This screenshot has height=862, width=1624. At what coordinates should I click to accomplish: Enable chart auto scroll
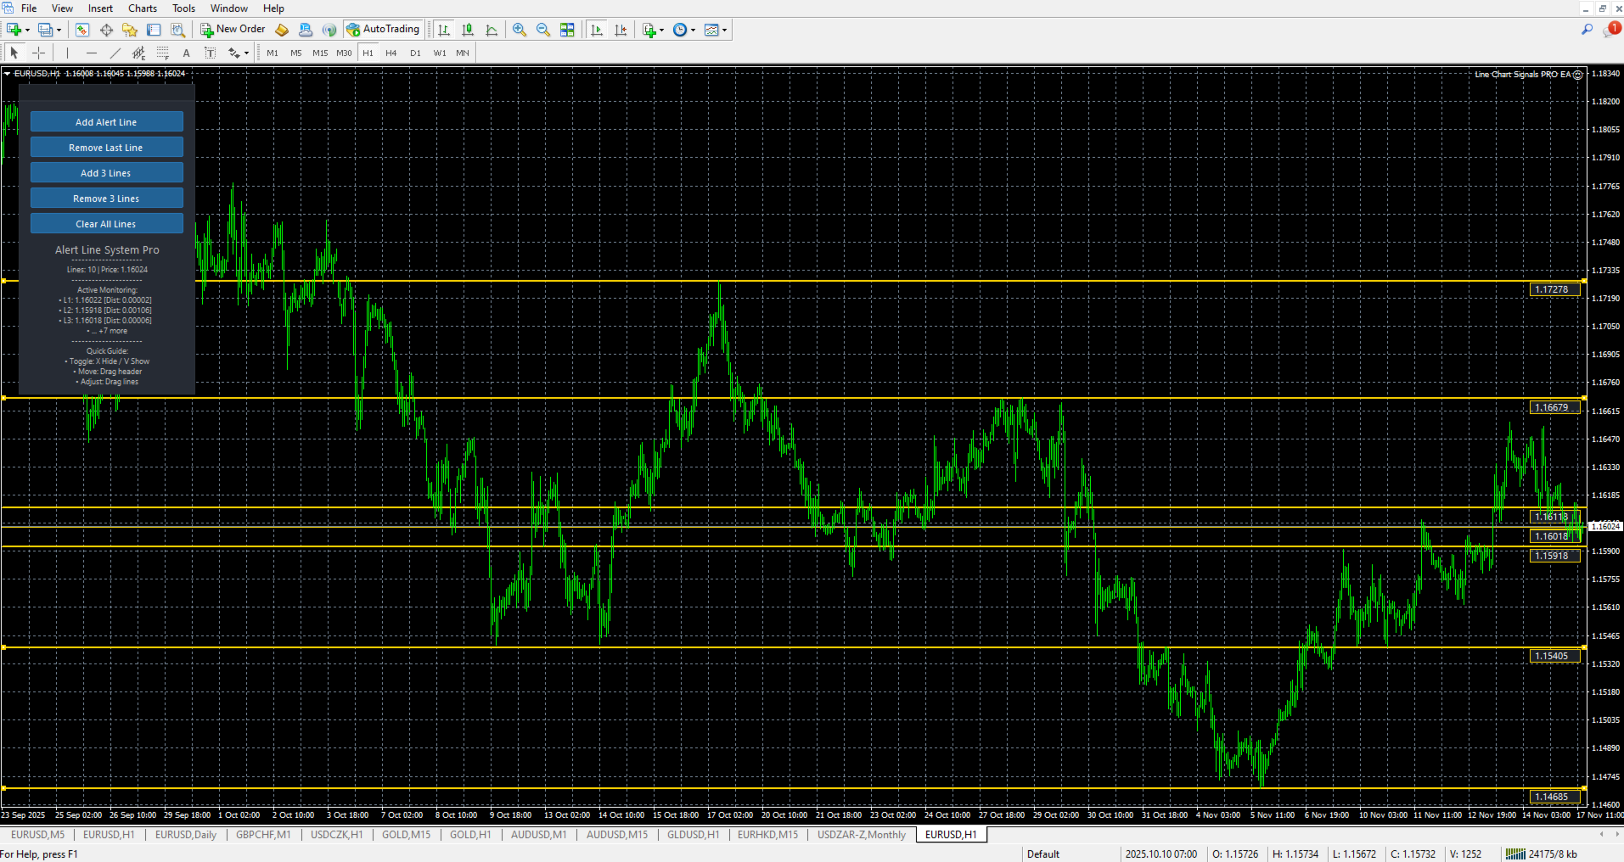click(x=597, y=30)
